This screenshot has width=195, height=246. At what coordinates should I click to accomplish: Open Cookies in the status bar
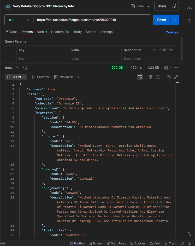(x=138, y=243)
